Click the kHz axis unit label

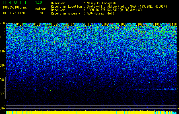click(3, 23)
